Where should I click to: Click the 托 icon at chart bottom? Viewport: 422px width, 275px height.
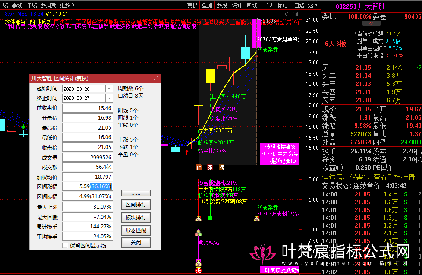point(198,270)
